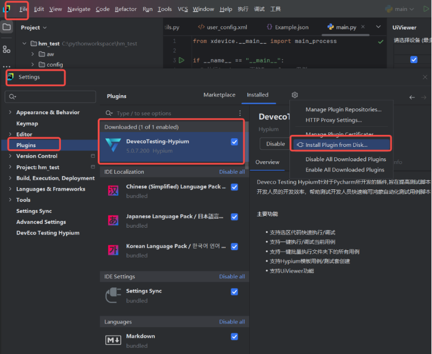Select DevEco Testing Hypium settings

click(x=48, y=233)
